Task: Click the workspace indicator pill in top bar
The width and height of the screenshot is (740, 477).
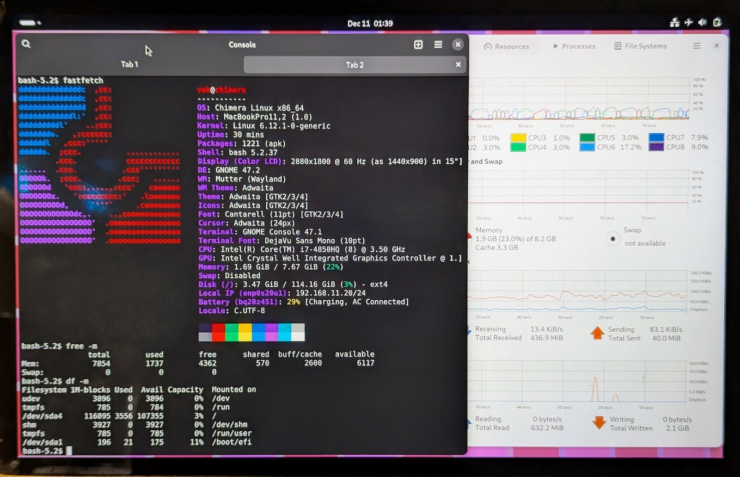Action: click(x=30, y=23)
